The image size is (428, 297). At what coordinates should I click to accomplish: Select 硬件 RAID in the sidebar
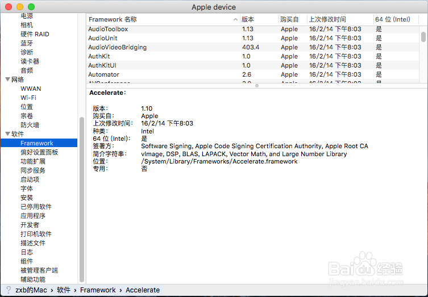pyautogui.click(x=35, y=34)
